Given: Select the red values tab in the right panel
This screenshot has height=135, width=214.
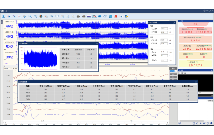Looking at the screenshot, I should coord(195,24).
